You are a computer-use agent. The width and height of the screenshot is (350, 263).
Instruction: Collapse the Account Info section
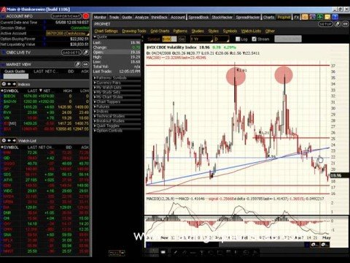pyautogui.click(x=3, y=16)
